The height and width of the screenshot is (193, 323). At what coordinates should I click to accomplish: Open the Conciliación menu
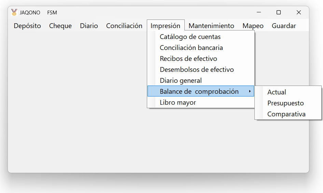(124, 26)
